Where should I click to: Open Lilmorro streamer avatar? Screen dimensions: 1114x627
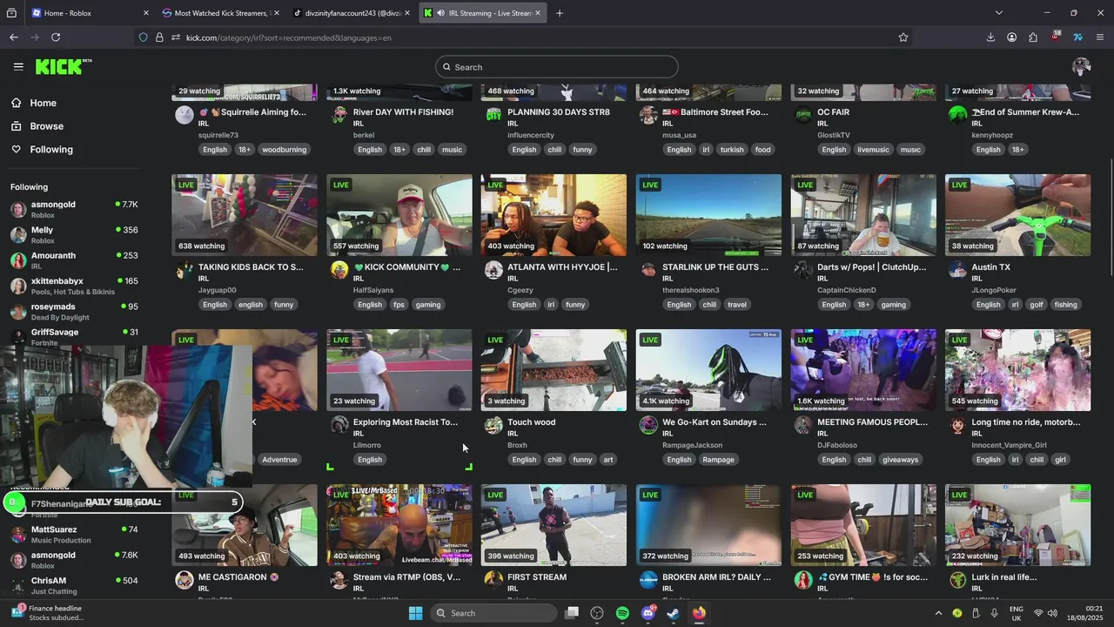point(339,425)
